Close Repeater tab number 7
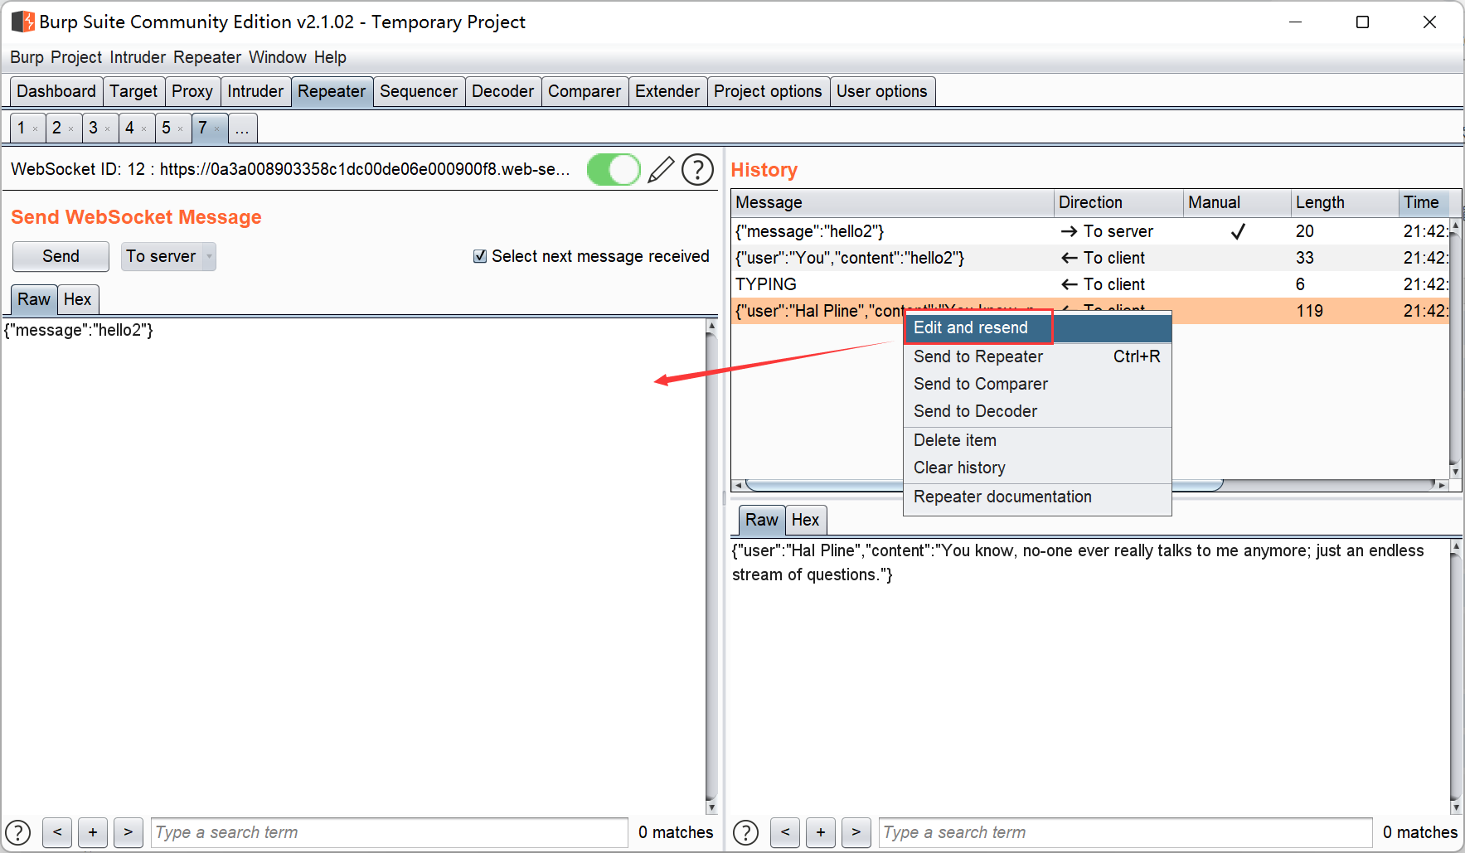The image size is (1465, 853). click(x=217, y=129)
